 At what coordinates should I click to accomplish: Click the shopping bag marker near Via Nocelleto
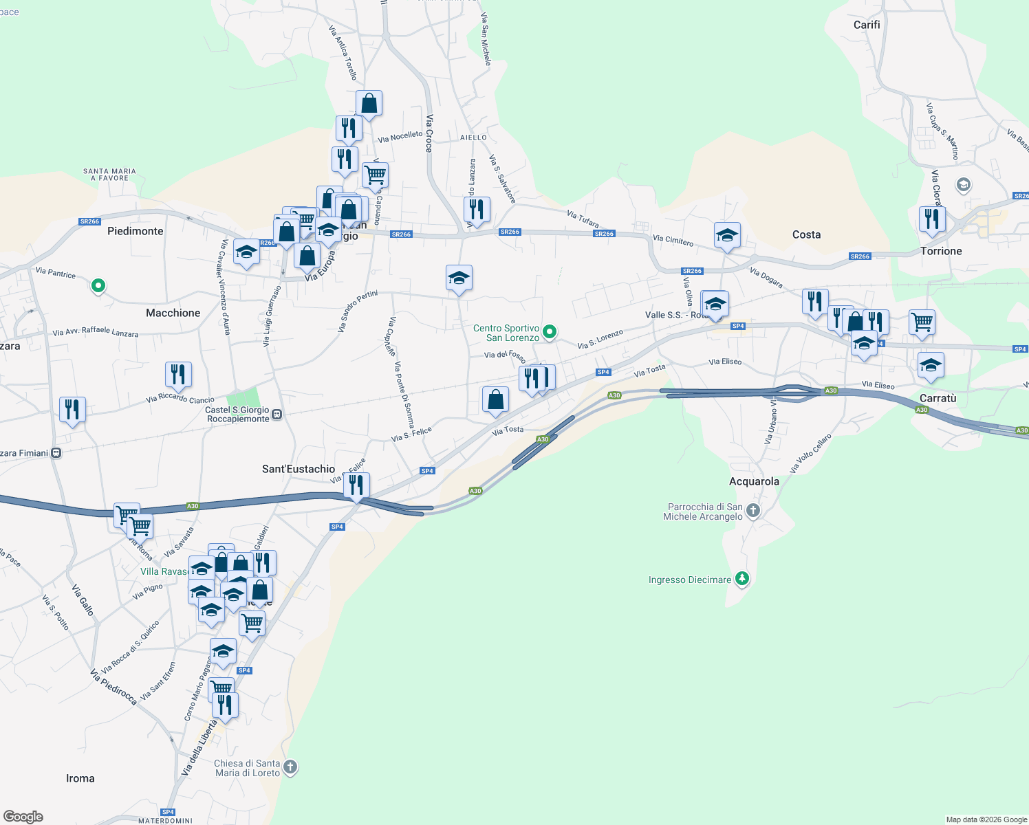pyautogui.click(x=369, y=104)
